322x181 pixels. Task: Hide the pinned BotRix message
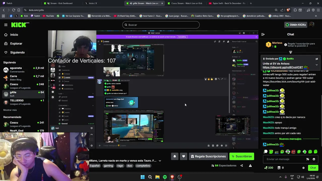coord(317,59)
